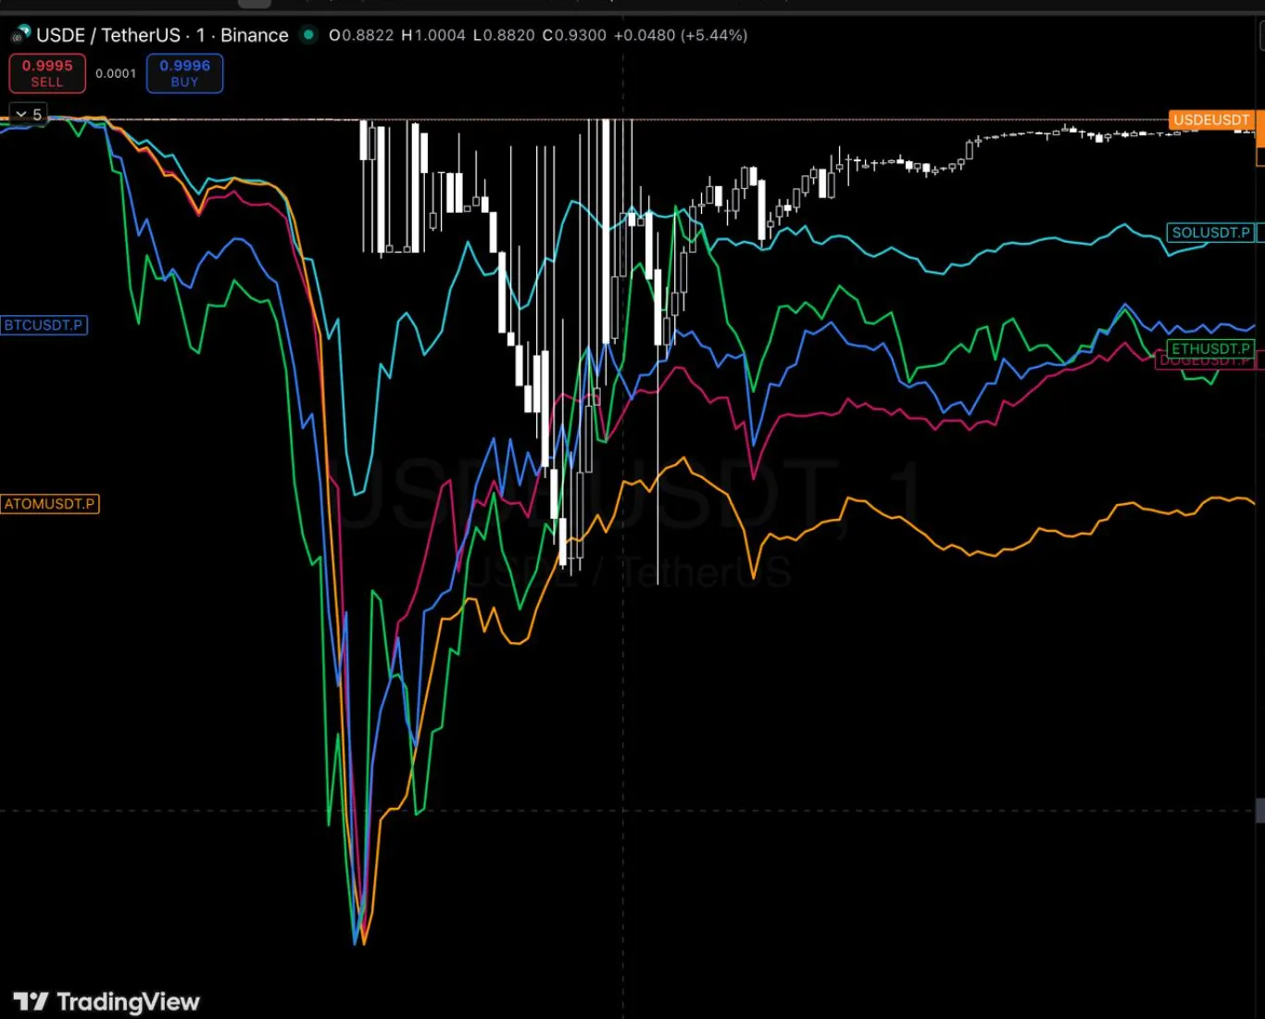Click the closing price C0.9300 value
The height and width of the screenshot is (1019, 1265).
click(574, 35)
